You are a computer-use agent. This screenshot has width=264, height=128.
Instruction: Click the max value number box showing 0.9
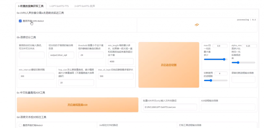click(220, 46)
